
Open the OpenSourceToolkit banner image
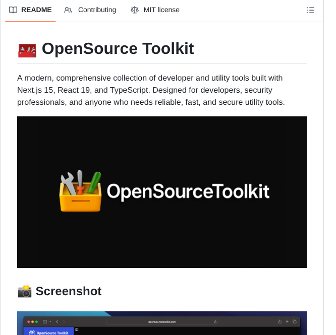(x=162, y=192)
